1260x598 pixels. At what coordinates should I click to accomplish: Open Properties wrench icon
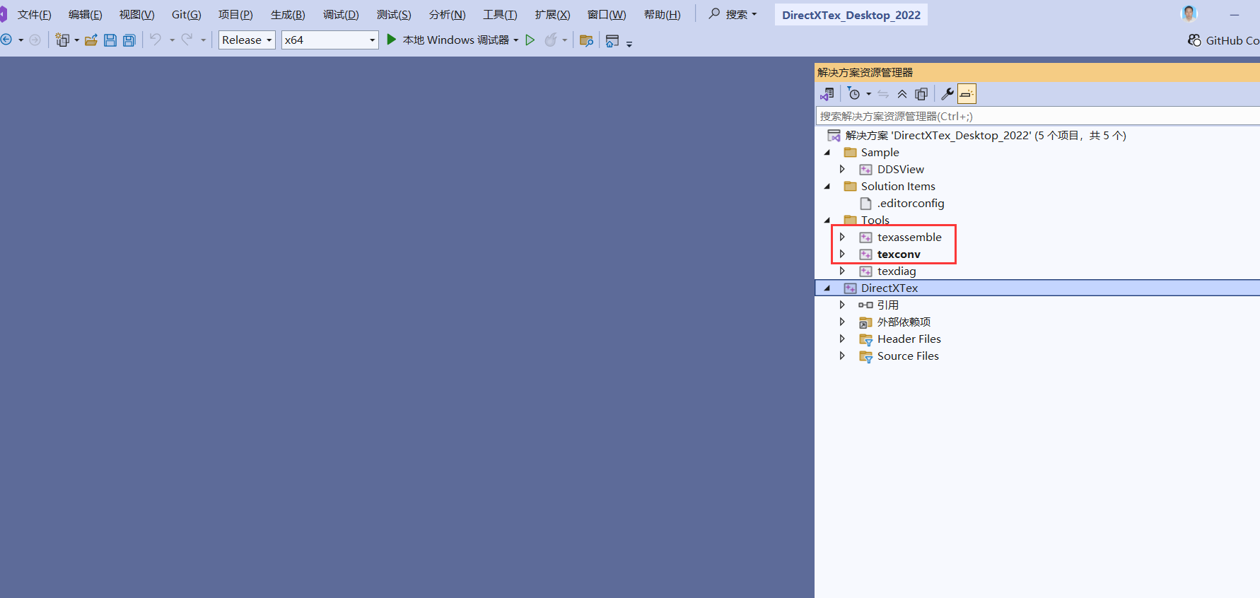click(x=947, y=94)
